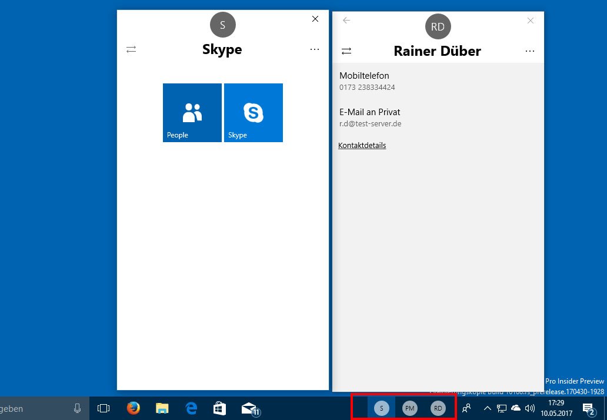Expand the hidden icons chevron in the system tray
This screenshot has height=420, width=607.
(x=488, y=408)
